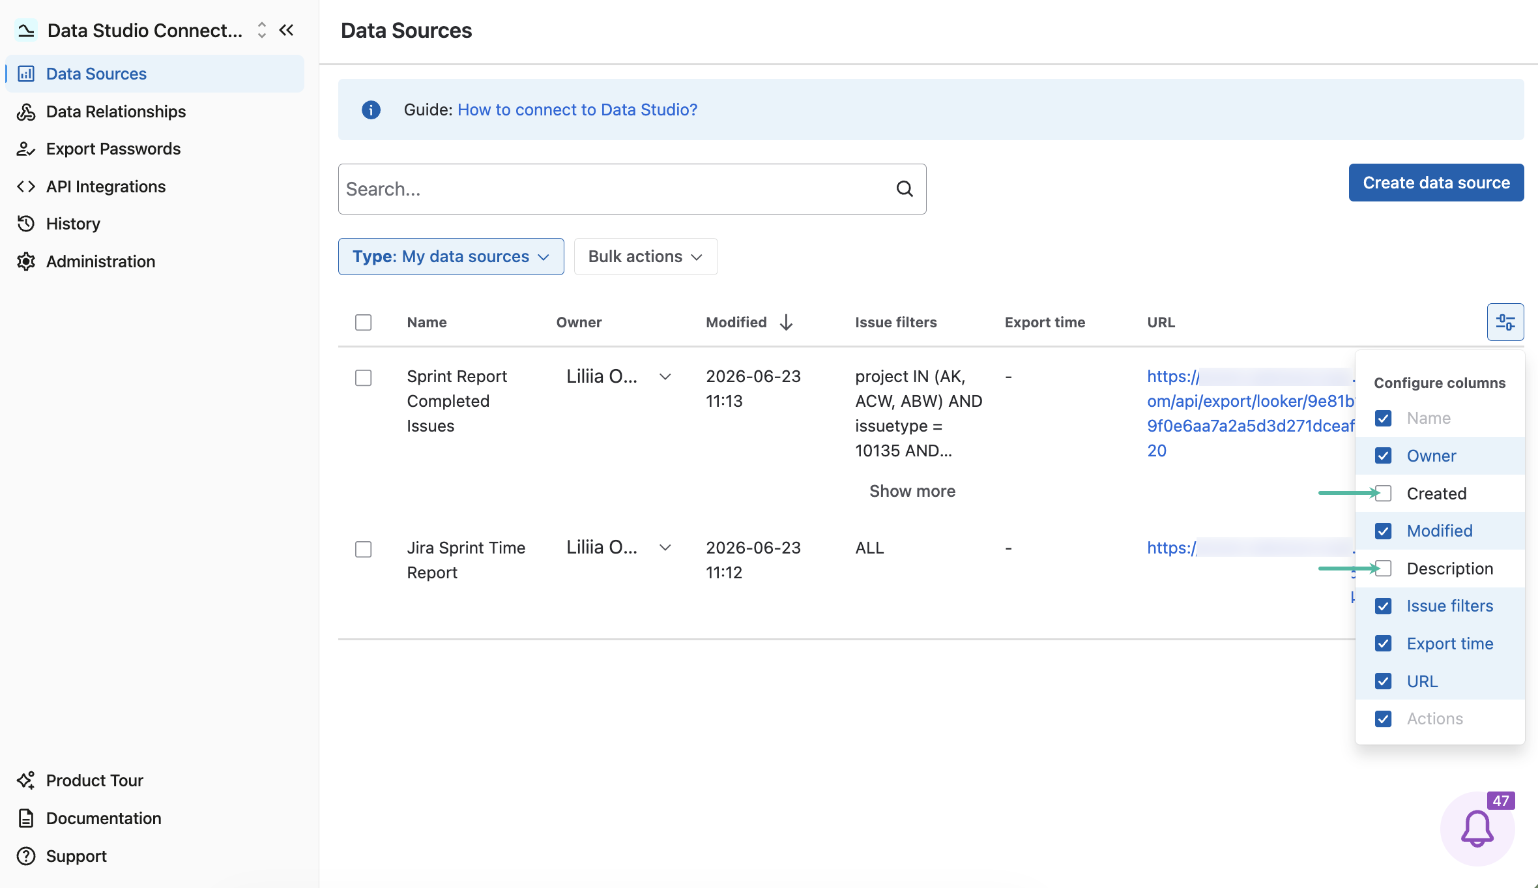Open Sprint Report export URL link
Viewport: 1538px width, 888px height.
pyautogui.click(x=1251, y=413)
